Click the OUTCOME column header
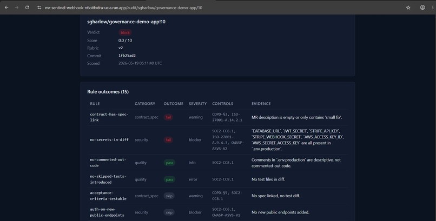 pos(174,104)
